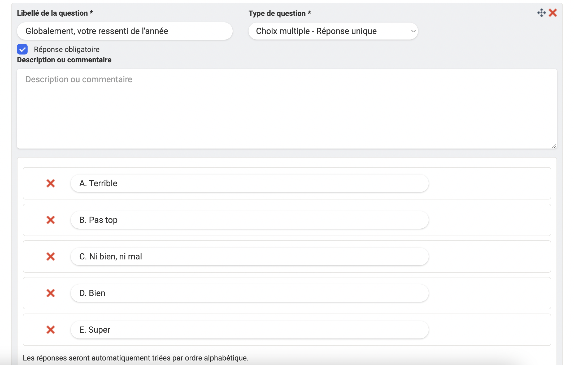Edit the 'E. Super' answer field

tap(249, 330)
